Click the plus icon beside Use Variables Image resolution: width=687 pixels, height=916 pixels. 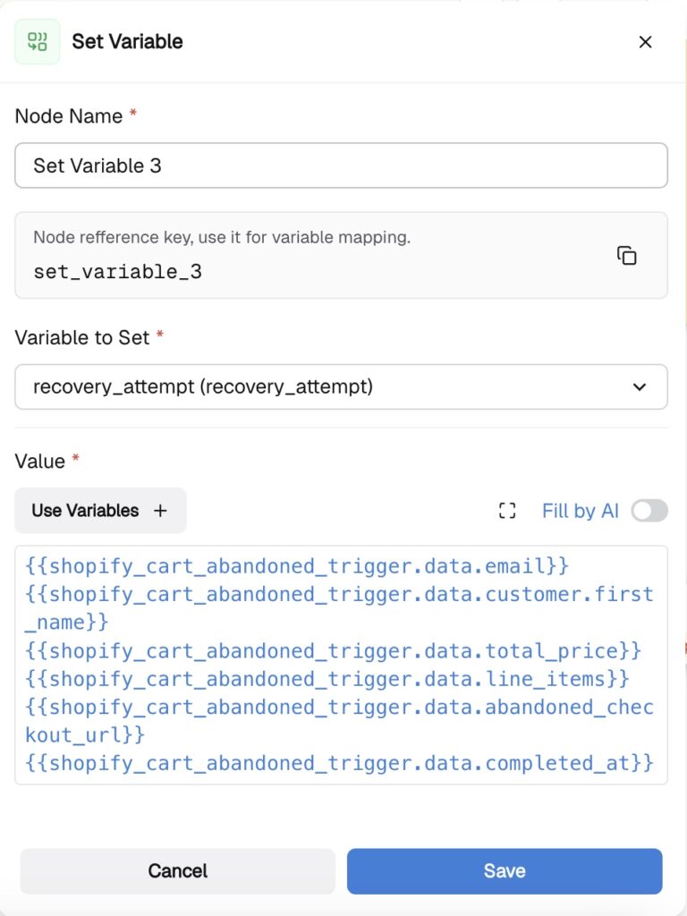click(160, 511)
